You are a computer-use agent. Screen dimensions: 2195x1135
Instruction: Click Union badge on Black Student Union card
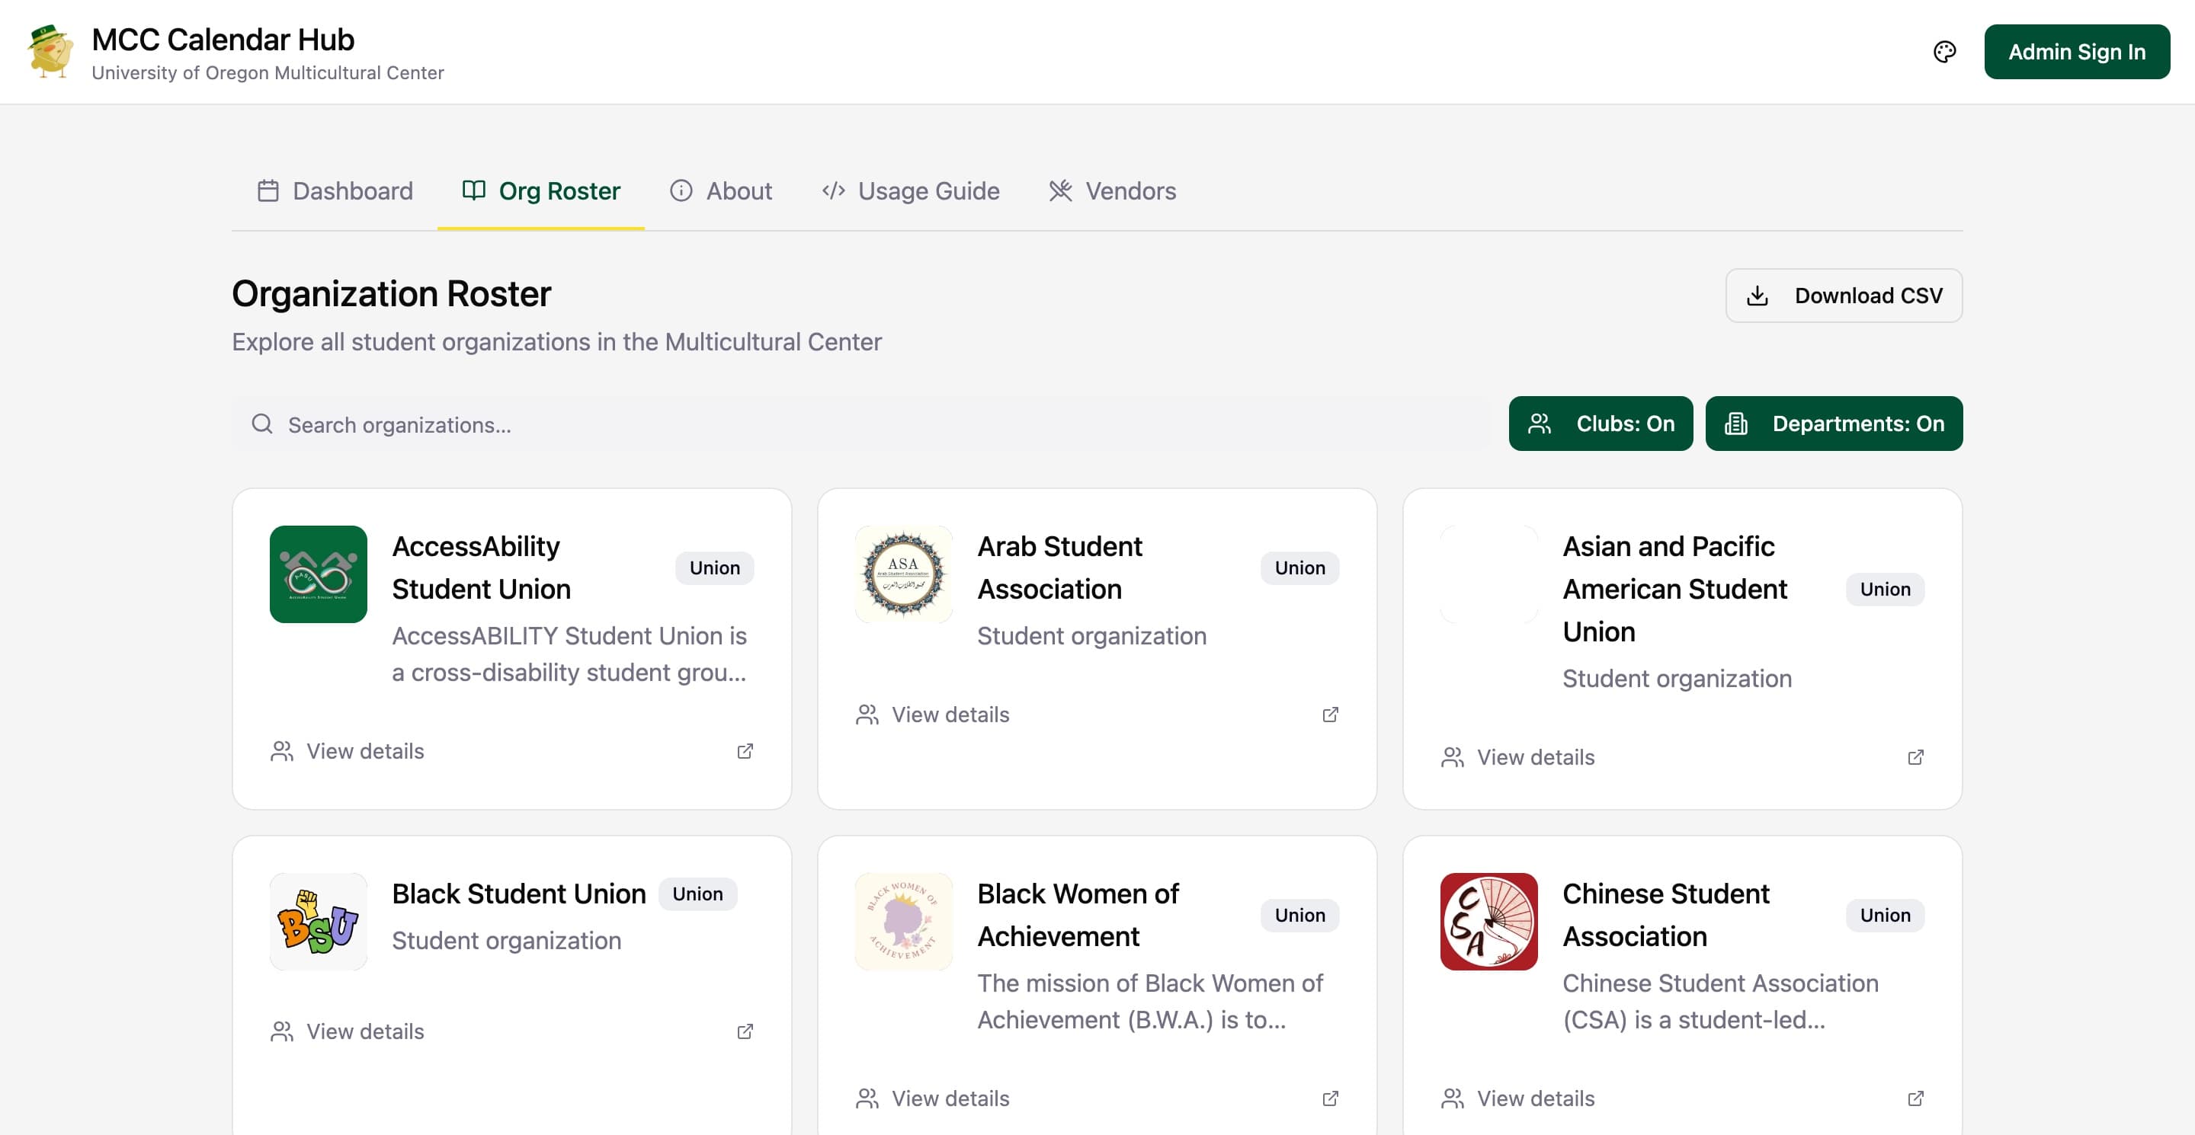pos(697,894)
